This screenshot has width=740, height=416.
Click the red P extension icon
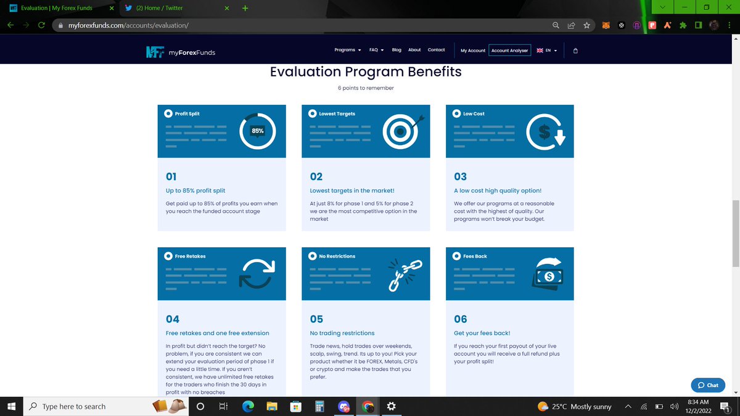(x=652, y=25)
